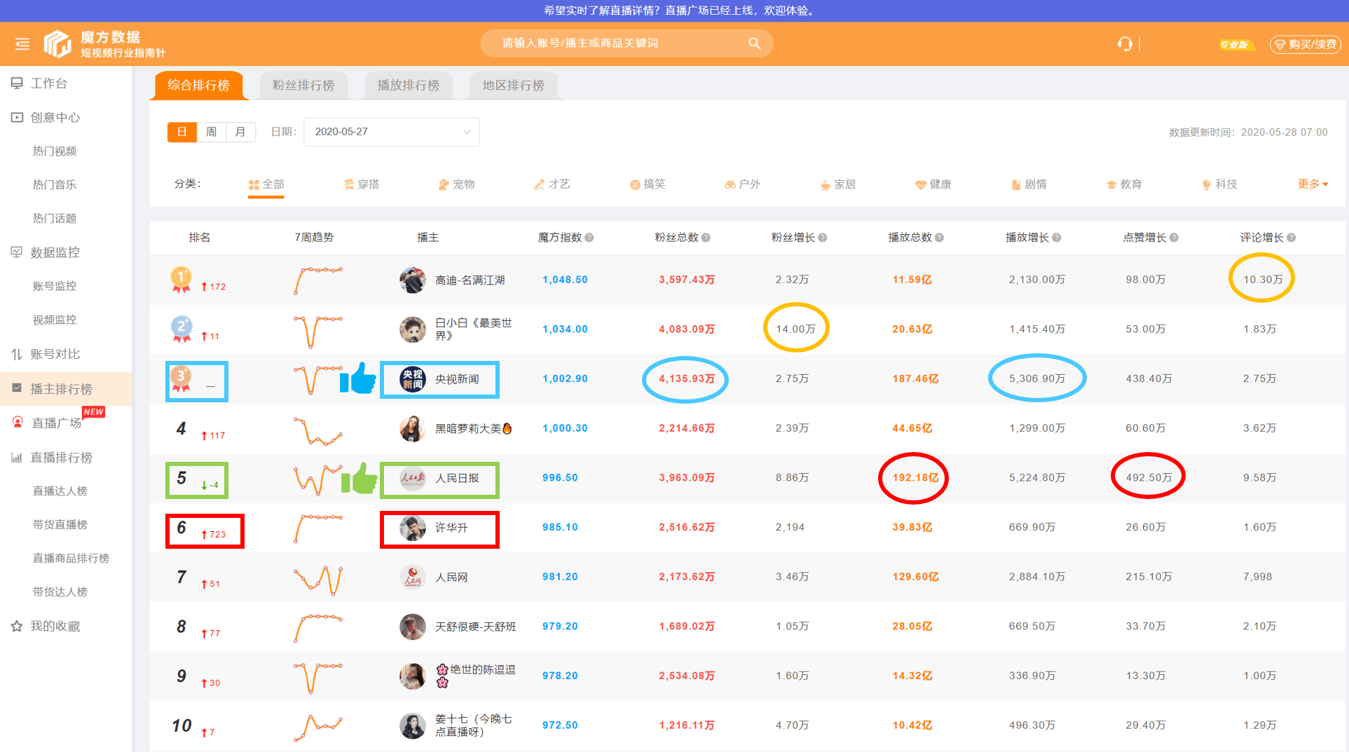Toggle the hamburger sidebar menu icon
This screenshot has width=1349, height=752.
tap(22, 44)
